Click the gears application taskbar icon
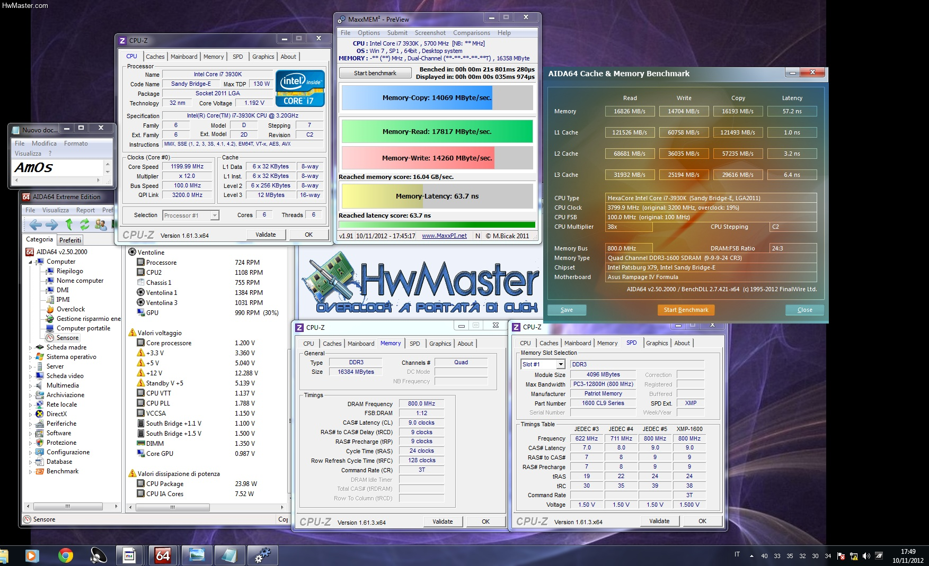This screenshot has width=929, height=566. [262, 555]
